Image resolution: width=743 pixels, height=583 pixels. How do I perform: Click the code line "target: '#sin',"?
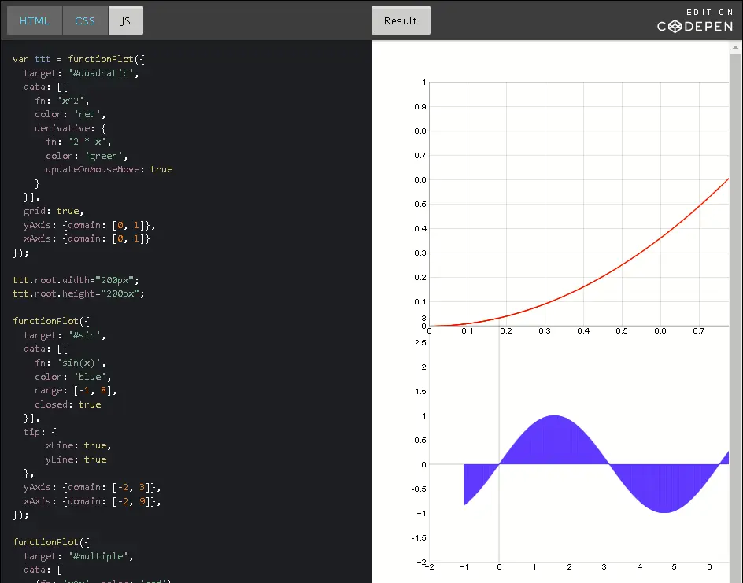(x=65, y=335)
